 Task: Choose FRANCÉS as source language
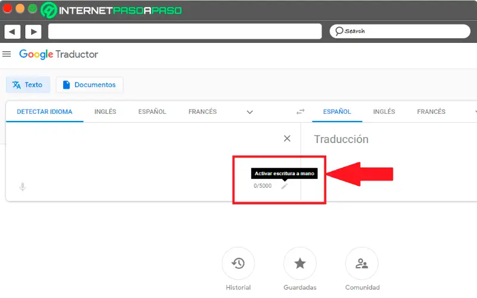click(203, 111)
